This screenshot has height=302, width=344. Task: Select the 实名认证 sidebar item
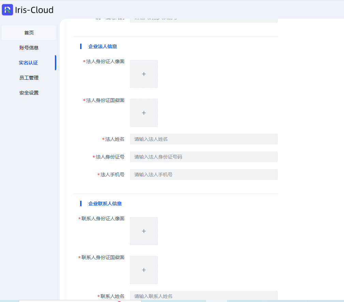(x=28, y=63)
